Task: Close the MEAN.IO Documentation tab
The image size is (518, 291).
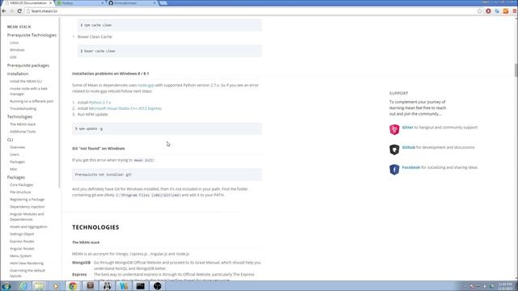Action: [x=50, y=3]
